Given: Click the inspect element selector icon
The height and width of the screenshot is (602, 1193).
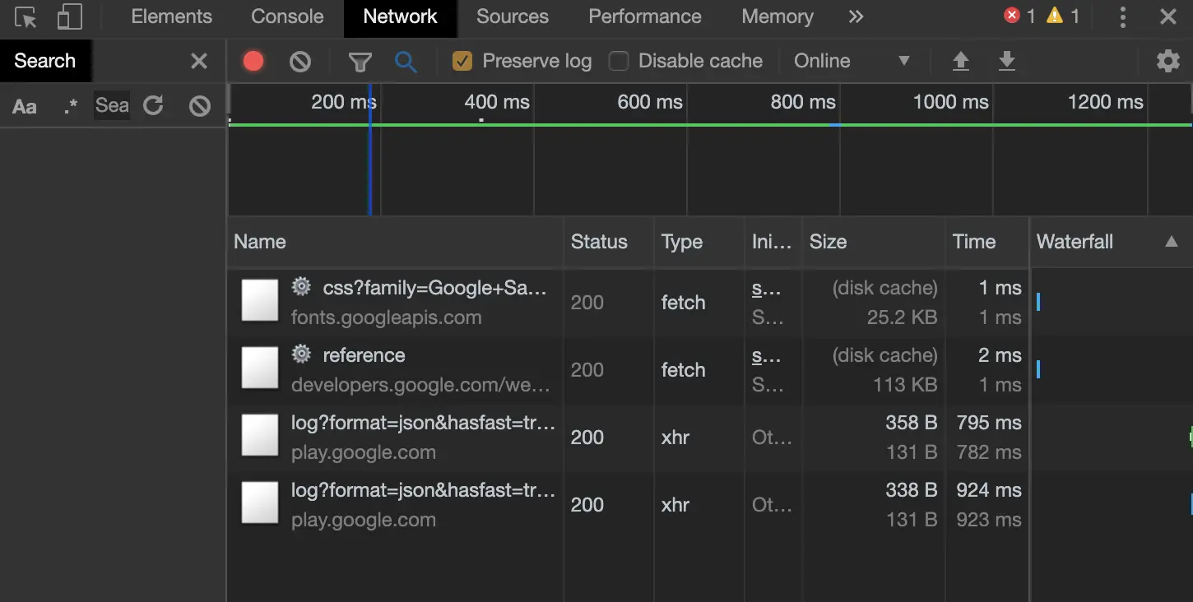Looking at the screenshot, I should 26,17.
